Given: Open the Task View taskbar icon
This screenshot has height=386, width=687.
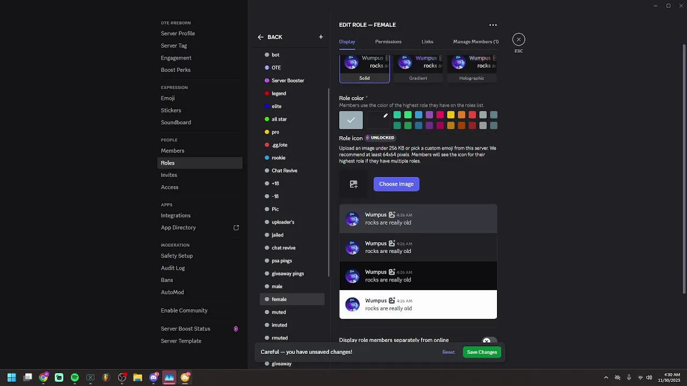Looking at the screenshot, I should coord(28,377).
